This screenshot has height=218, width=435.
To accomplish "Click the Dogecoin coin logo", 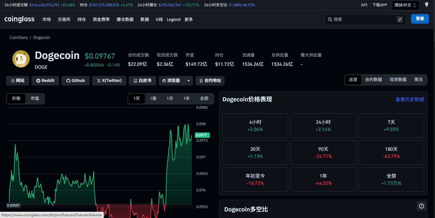I will 21,59.
